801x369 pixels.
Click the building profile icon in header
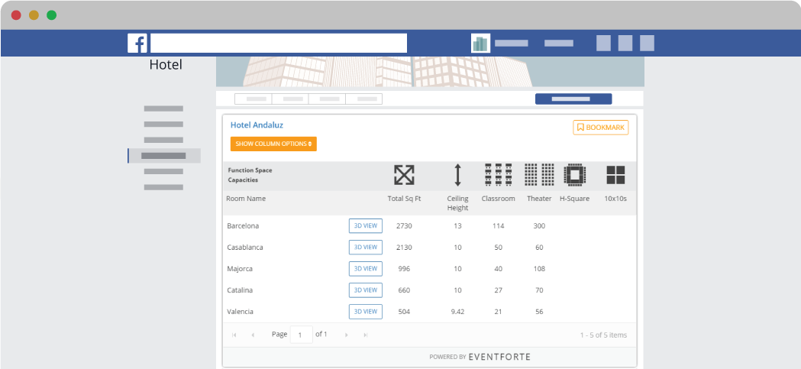coord(480,44)
